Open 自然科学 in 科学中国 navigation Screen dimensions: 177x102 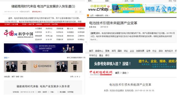tap(71, 39)
